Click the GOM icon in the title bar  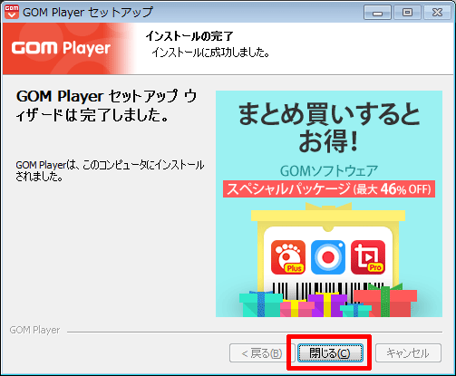tap(12, 12)
